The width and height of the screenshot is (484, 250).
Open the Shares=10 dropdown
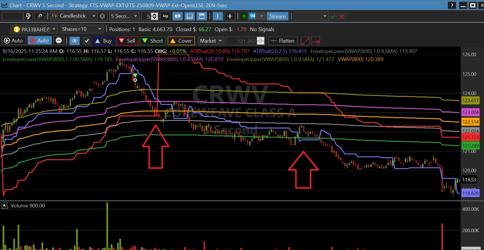point(82,29)
